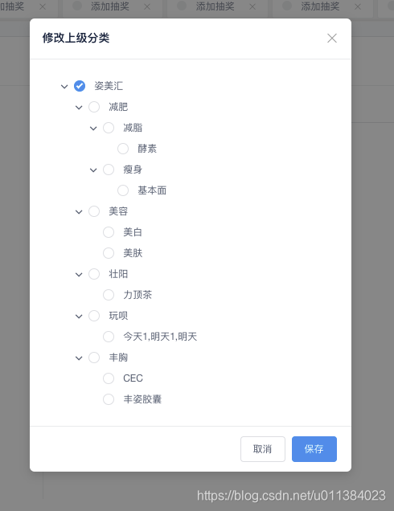The height and width of the screenshot is (511, 394).
Task: Click the 取消 button
Action: (x=263, y=449)
